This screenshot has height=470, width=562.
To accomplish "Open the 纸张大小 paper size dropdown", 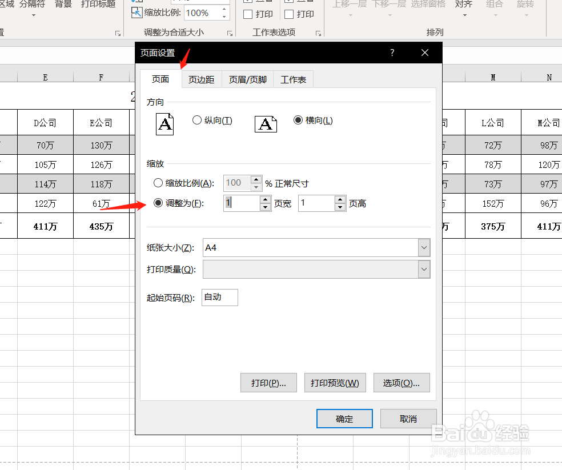I will click(424, 247).
